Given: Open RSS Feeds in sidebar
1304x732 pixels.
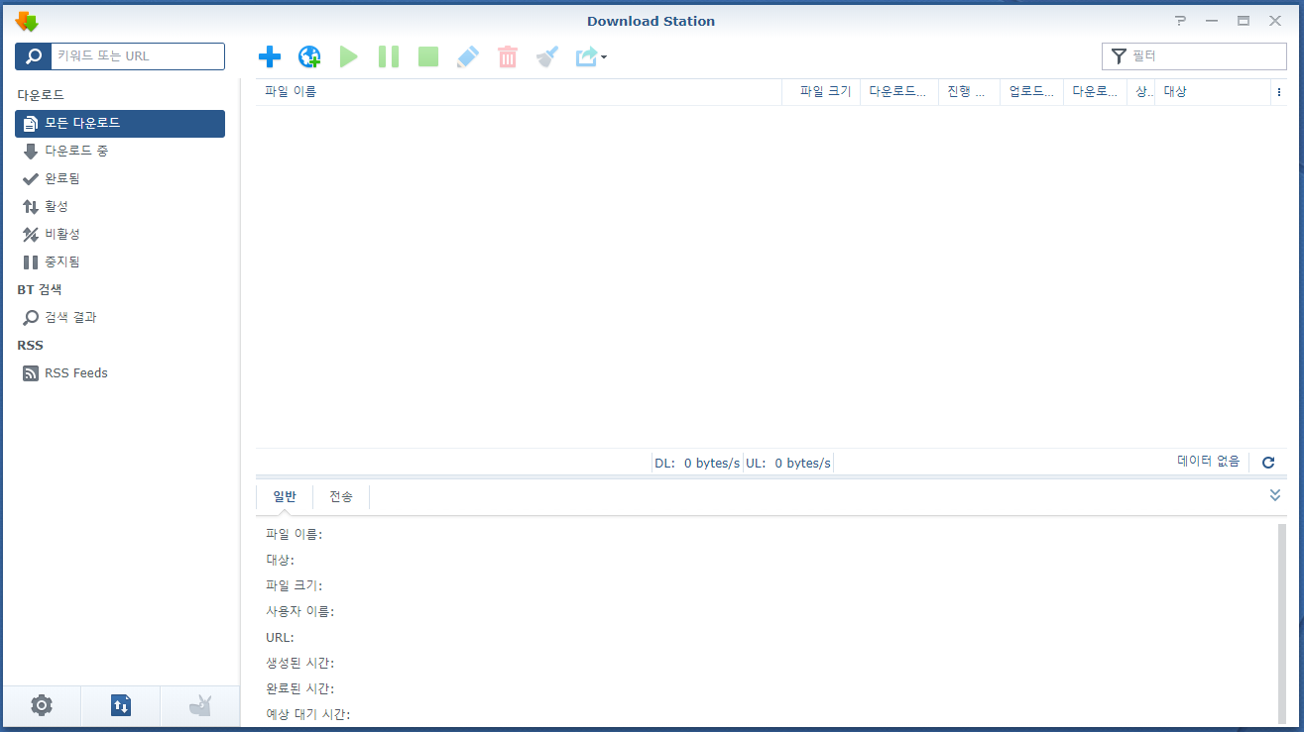Looking at the screenshot, I should tap(120, 372).
